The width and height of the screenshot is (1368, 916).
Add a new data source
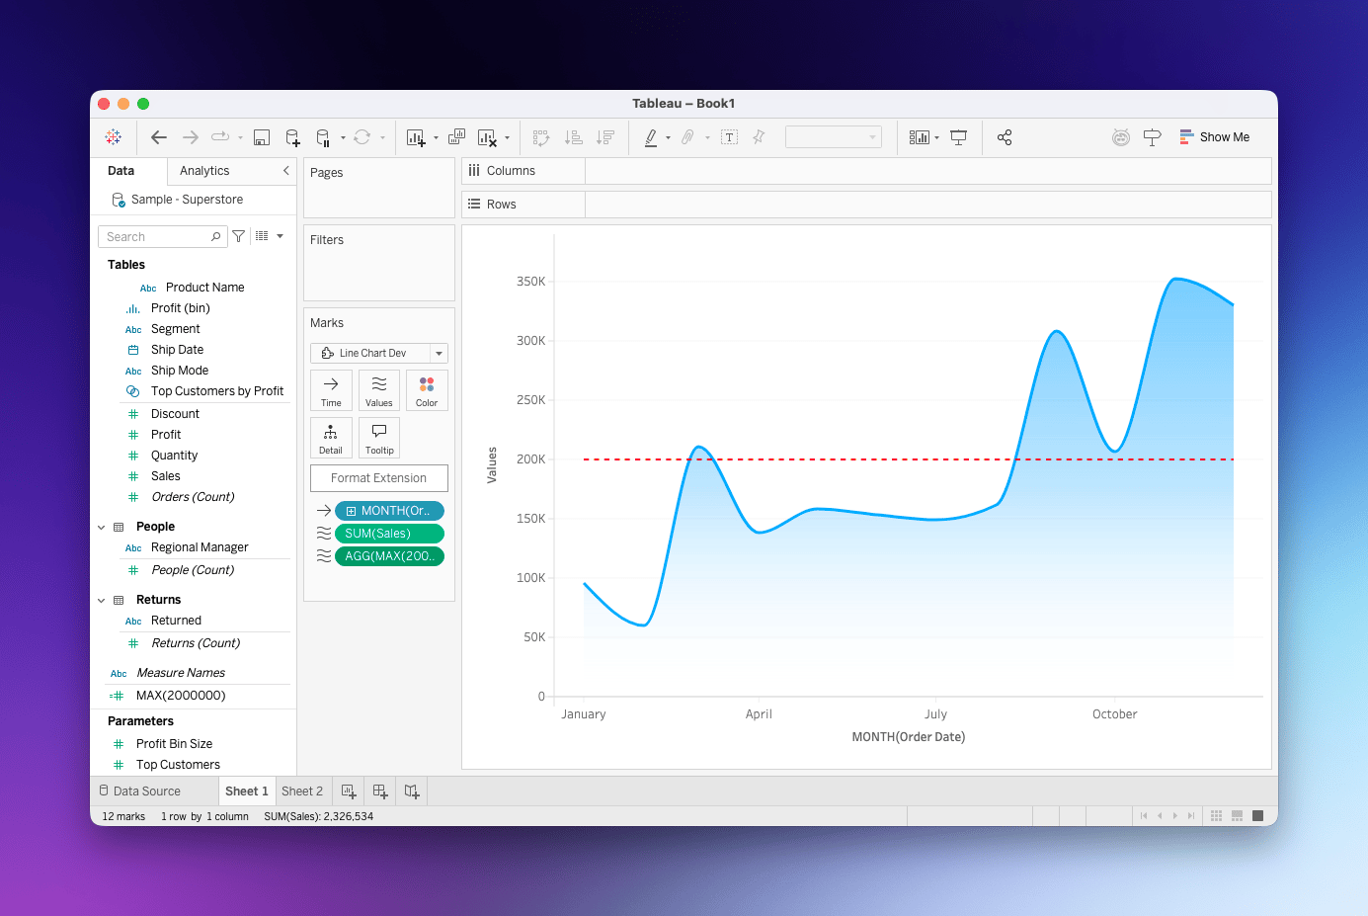292,137
